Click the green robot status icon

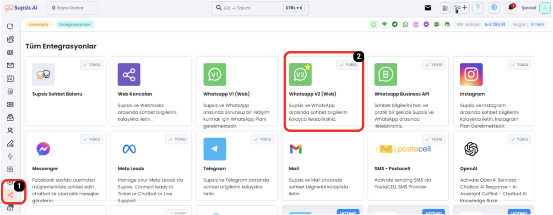tap(374, 25)
